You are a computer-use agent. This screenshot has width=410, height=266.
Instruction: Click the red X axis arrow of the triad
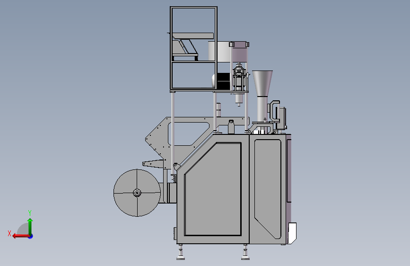tap(20, 236)
